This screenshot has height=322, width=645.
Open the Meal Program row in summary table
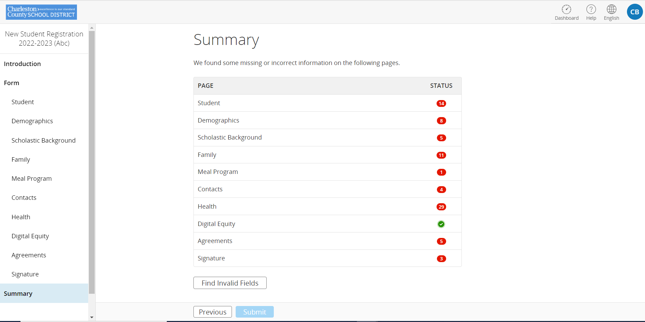tap(218, 172)
